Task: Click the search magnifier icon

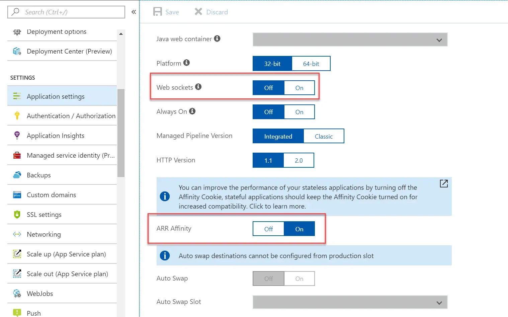Action: 15,12
